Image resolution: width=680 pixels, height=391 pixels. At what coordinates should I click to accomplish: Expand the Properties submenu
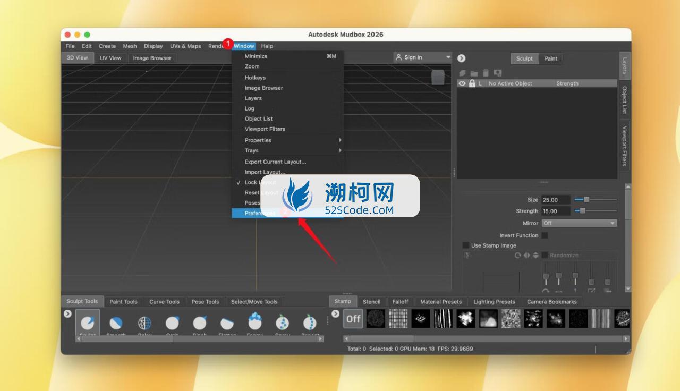coord(287,140)
